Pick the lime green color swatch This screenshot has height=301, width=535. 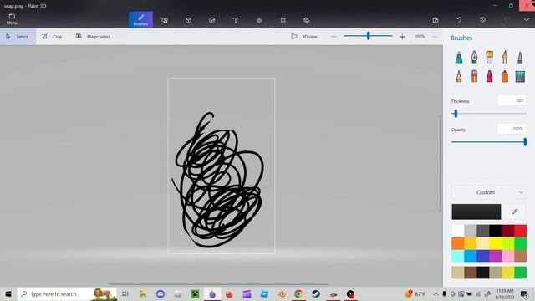point(507,243)
